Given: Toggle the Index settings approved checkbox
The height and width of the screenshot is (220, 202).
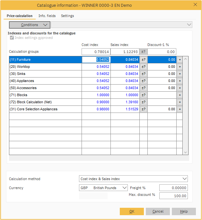Looking at the screenshot, I should pos(12,38).
